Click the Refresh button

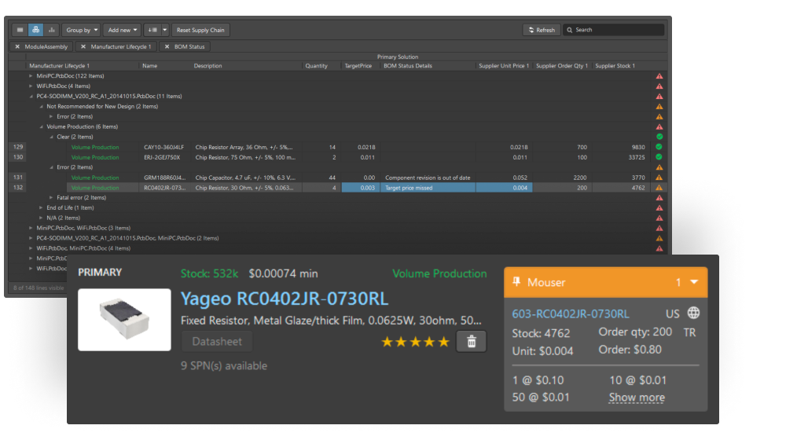pyautogui.click(x=541, y=30)
